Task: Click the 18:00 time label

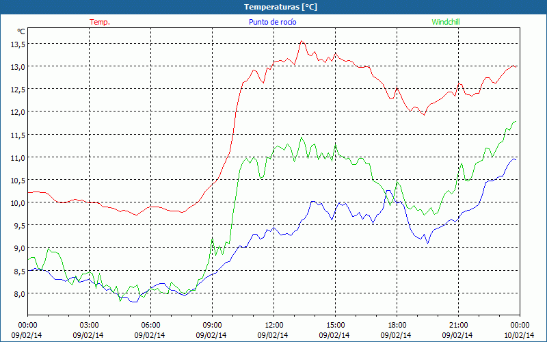Action: coord(397,326)
